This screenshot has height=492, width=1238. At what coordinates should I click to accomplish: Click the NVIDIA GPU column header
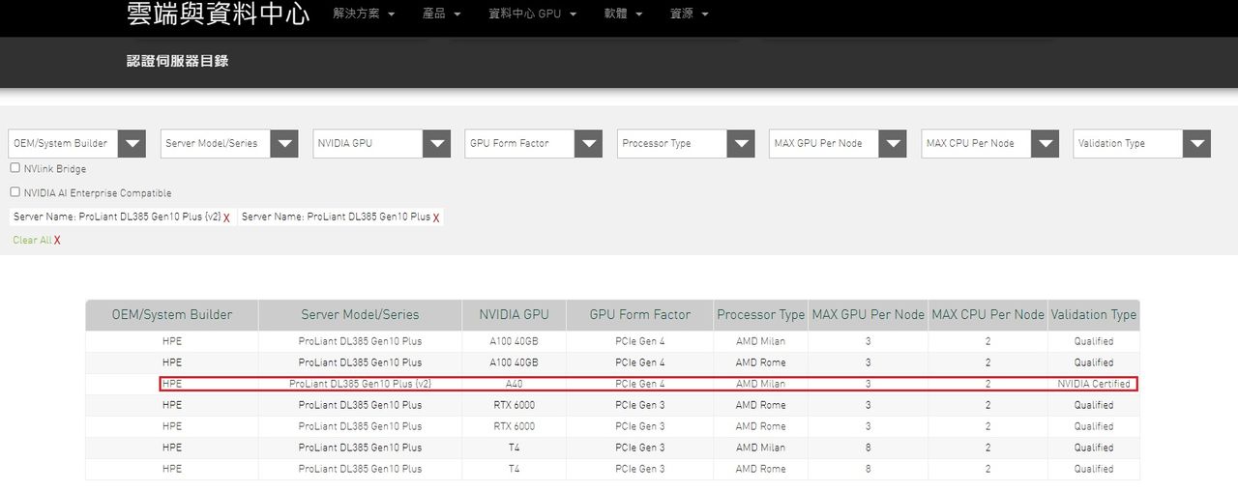point(514,315)
